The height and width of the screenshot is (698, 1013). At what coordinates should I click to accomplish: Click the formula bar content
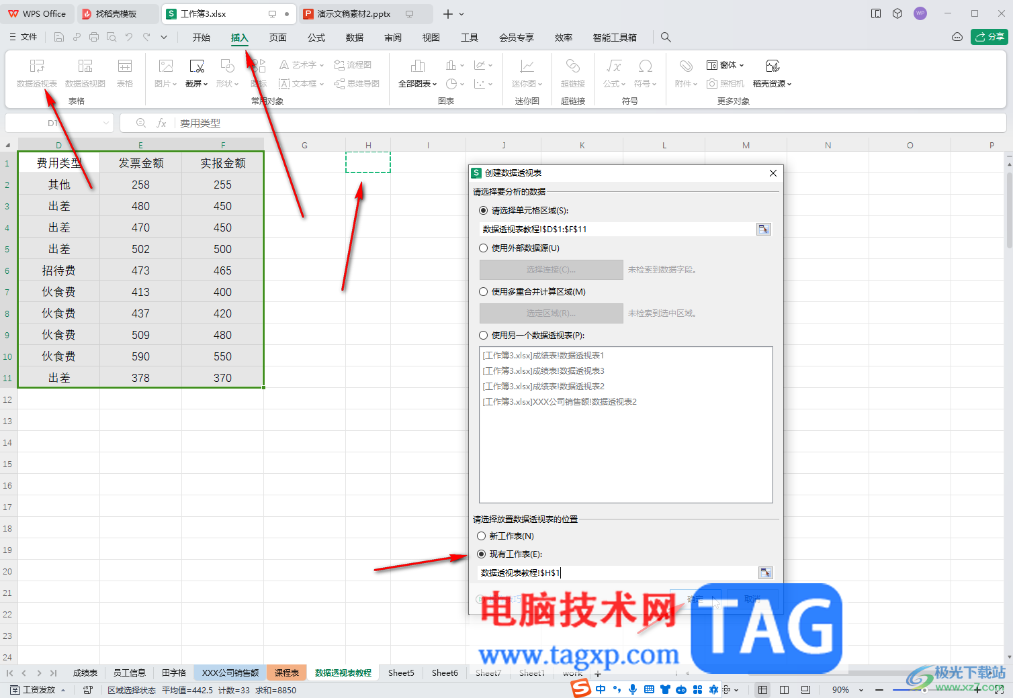[x=200, y=123]
